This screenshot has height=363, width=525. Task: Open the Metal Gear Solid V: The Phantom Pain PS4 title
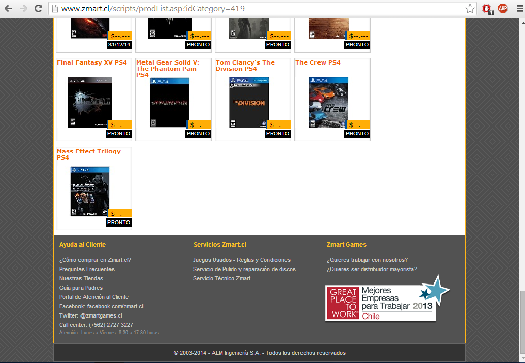click(168, 69)
